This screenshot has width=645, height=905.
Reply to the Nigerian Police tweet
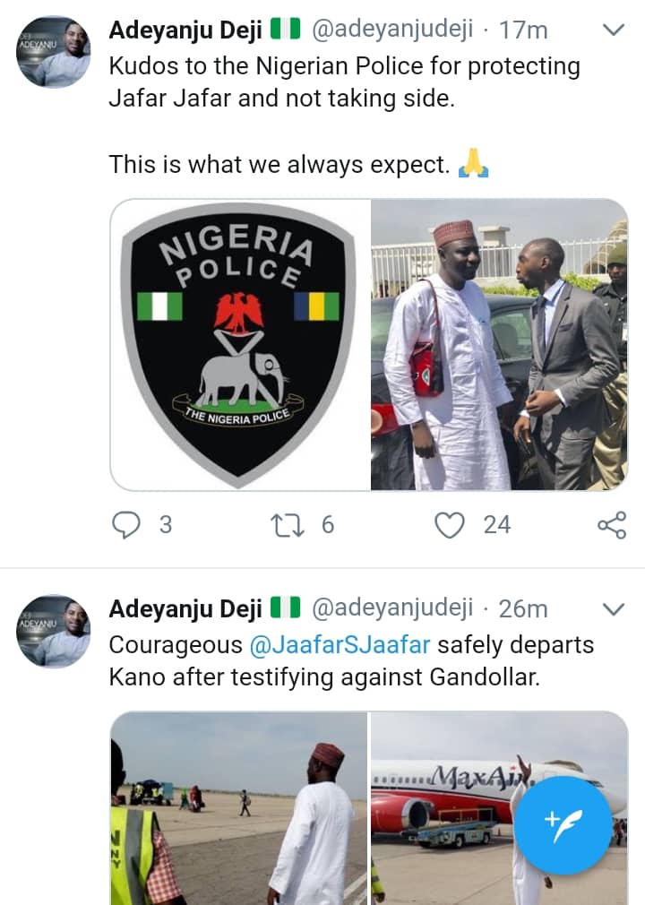click(127, 524)
